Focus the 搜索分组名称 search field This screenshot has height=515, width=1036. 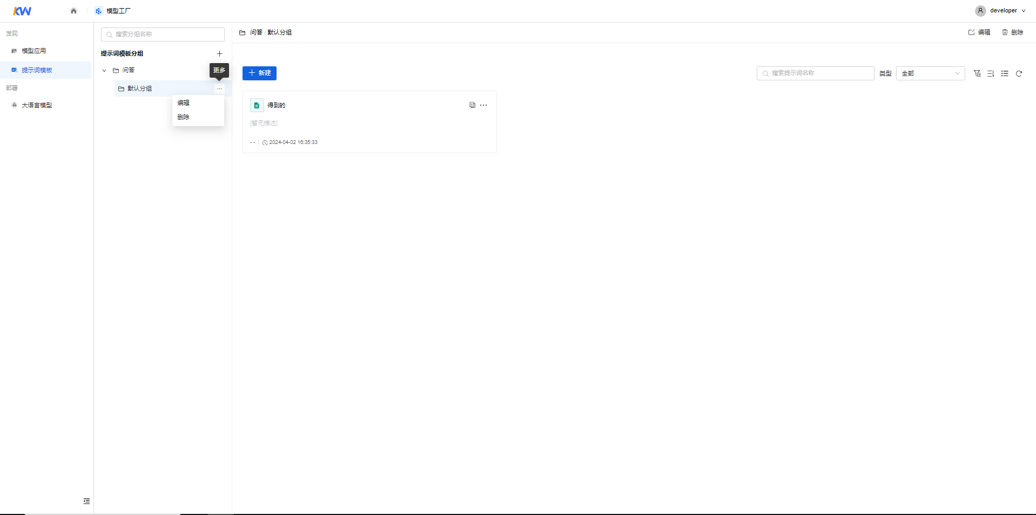(163, 34)
